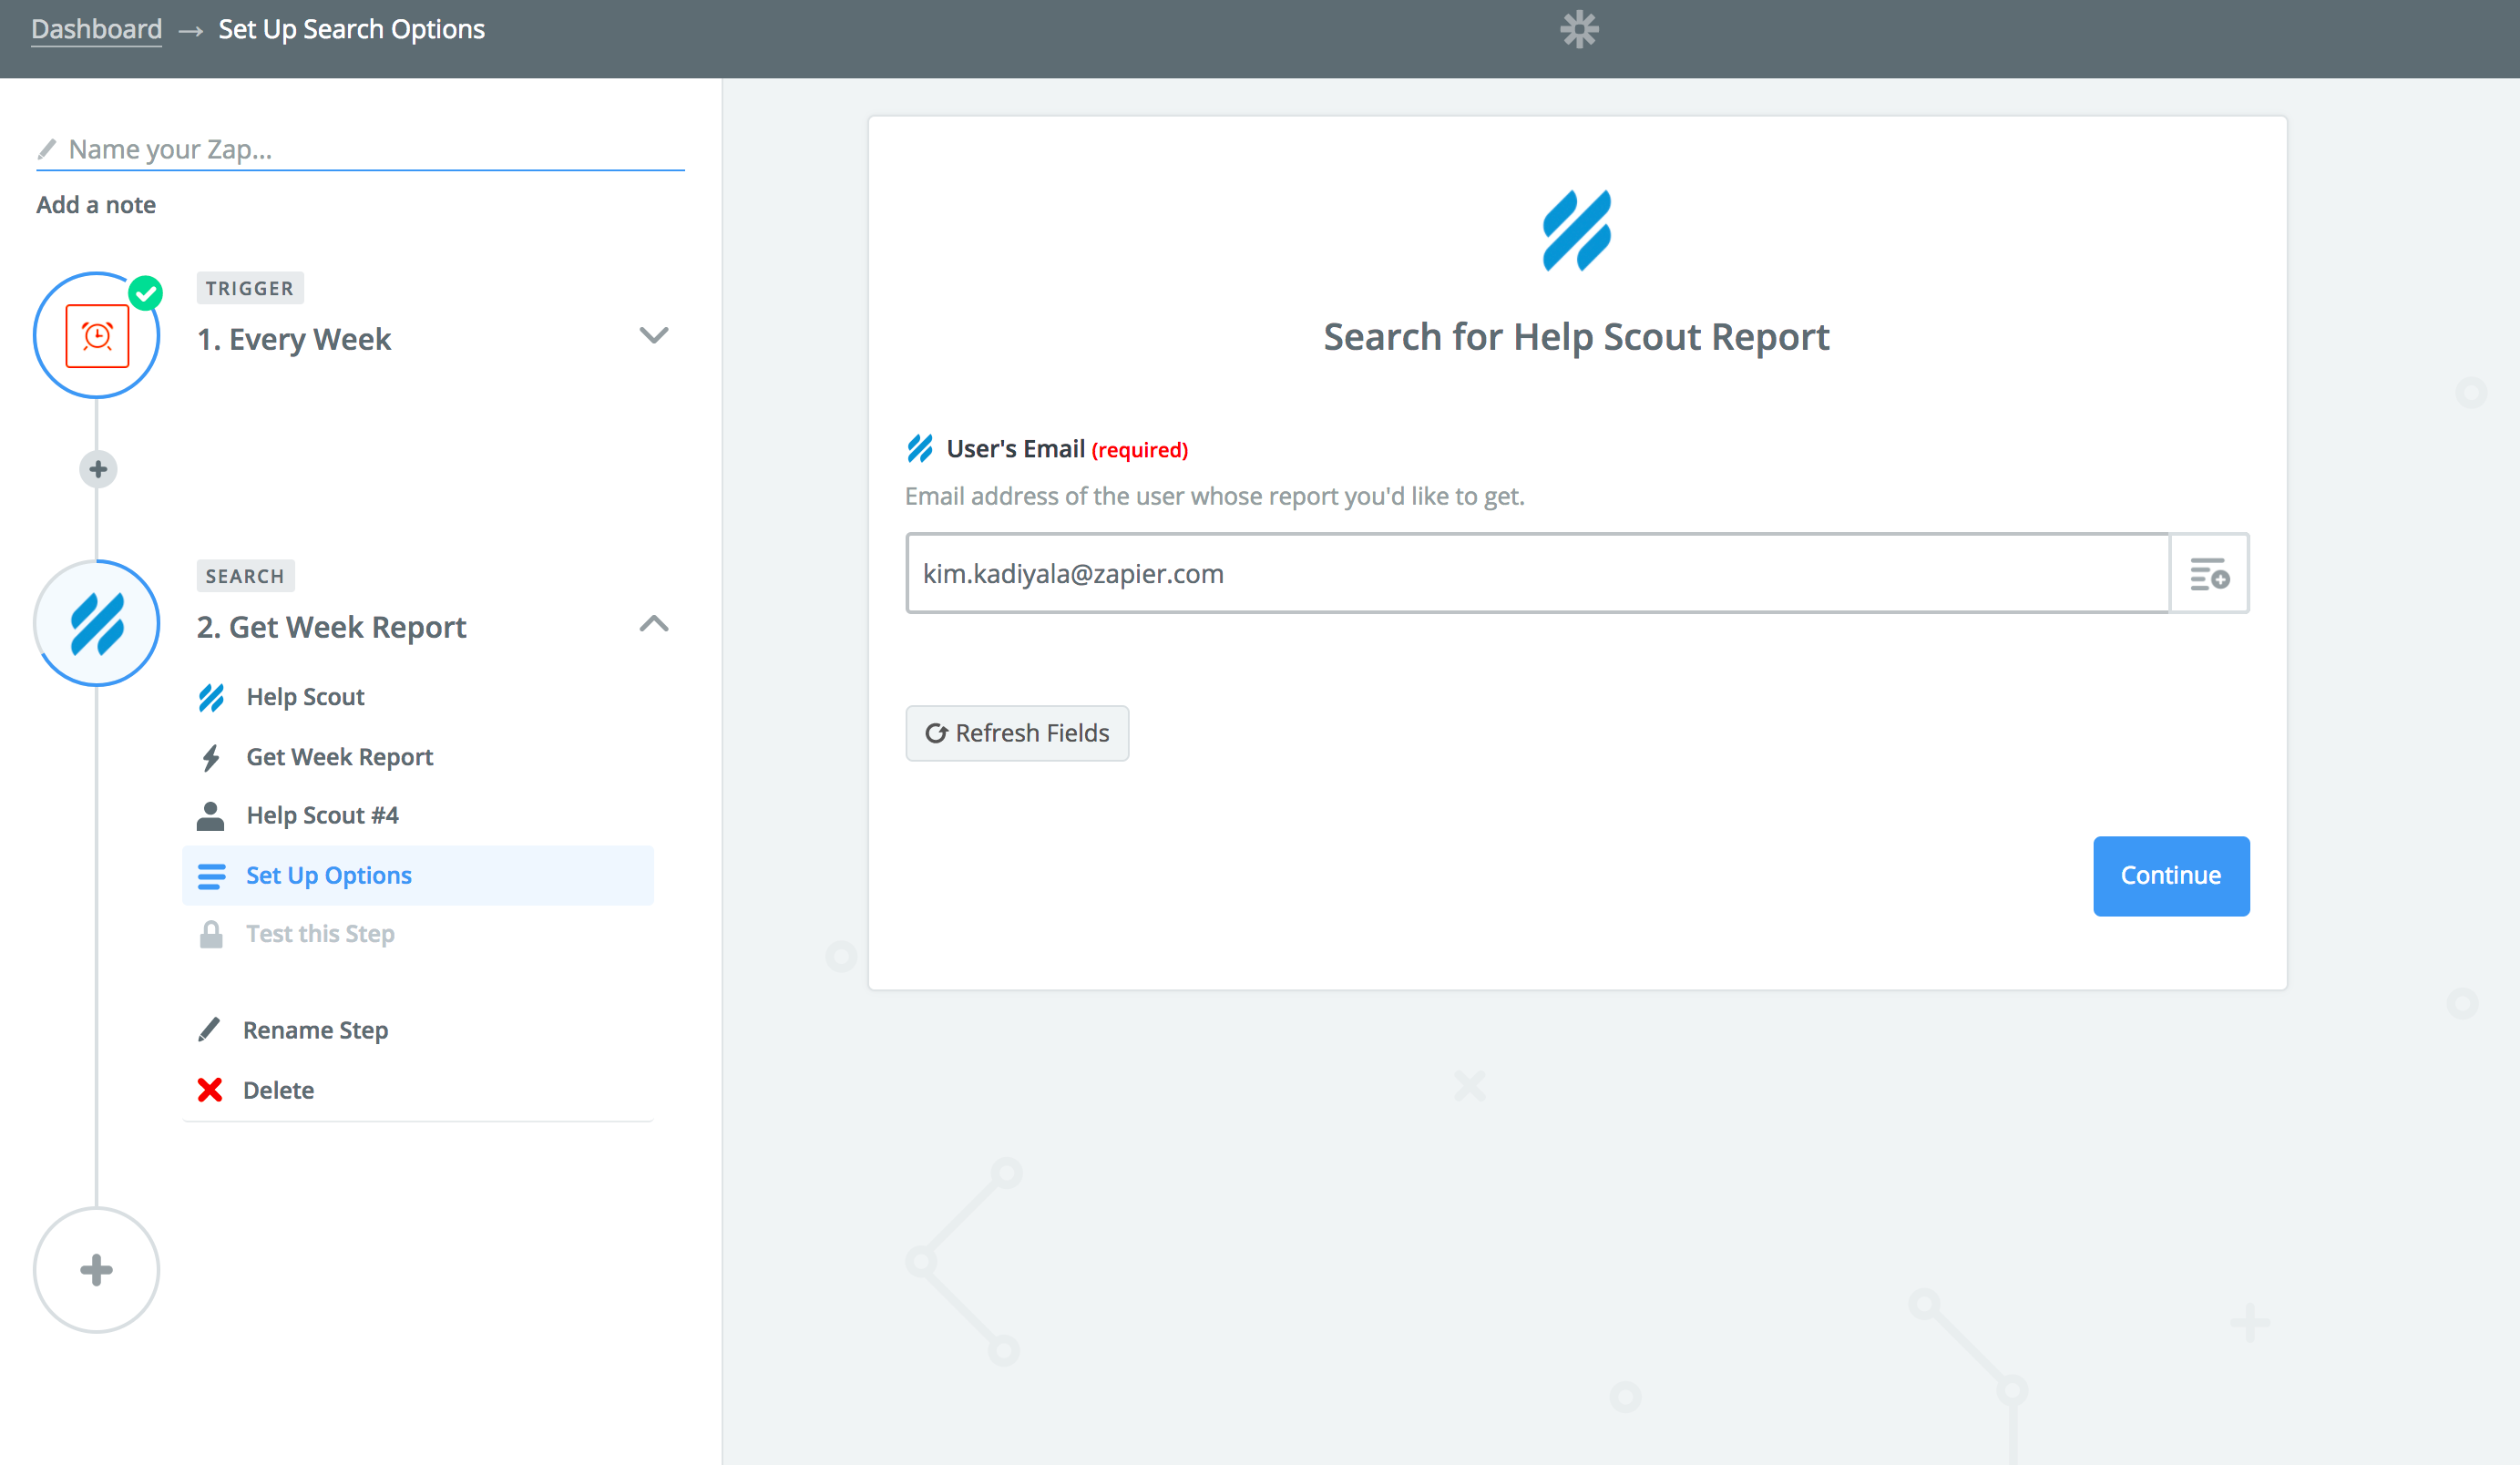The image size is (2520, 1465).
Task: Go to Dashboard via breadcrumb link
Action: 97,29
